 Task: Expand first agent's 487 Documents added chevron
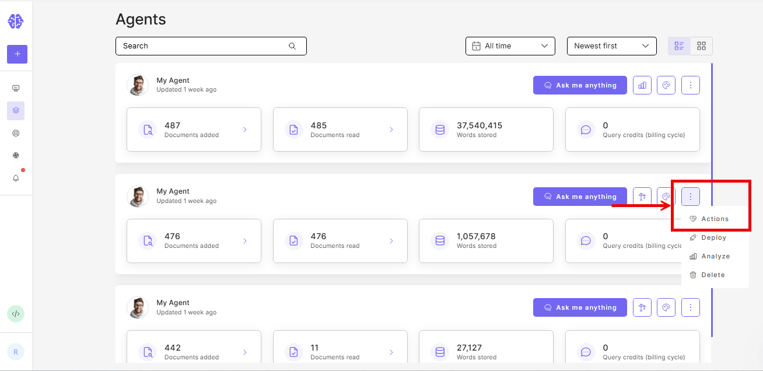pos(245,129)
